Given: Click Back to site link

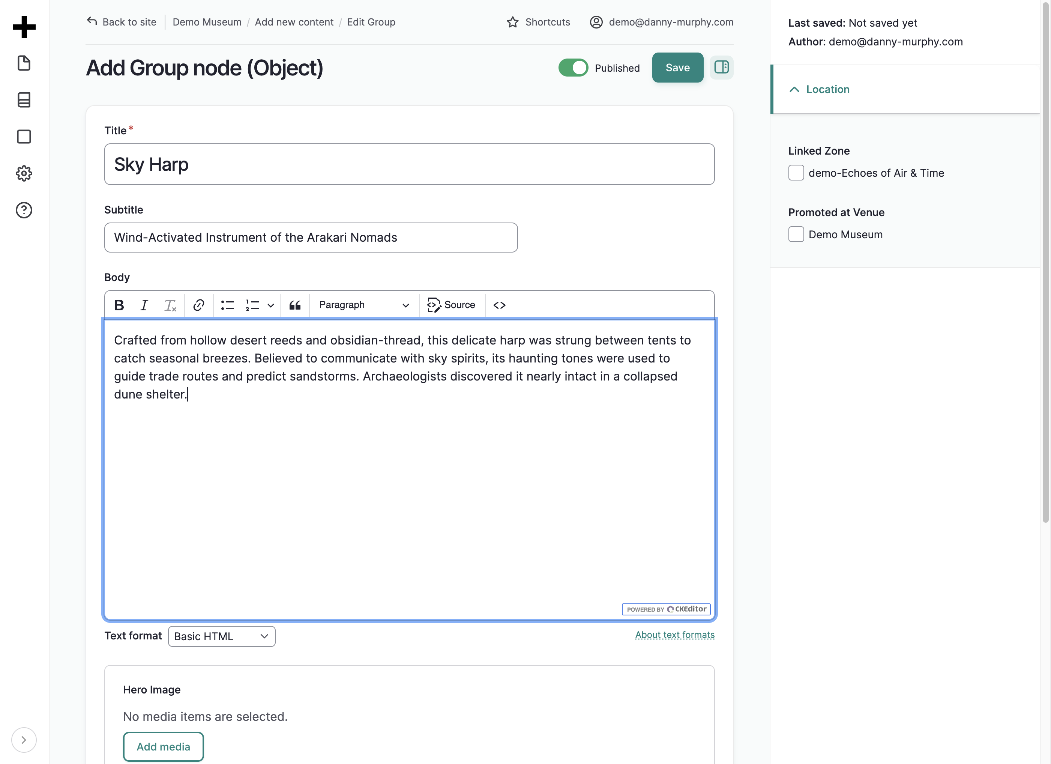Looking at the screenshot, I should tap(122, 22).
